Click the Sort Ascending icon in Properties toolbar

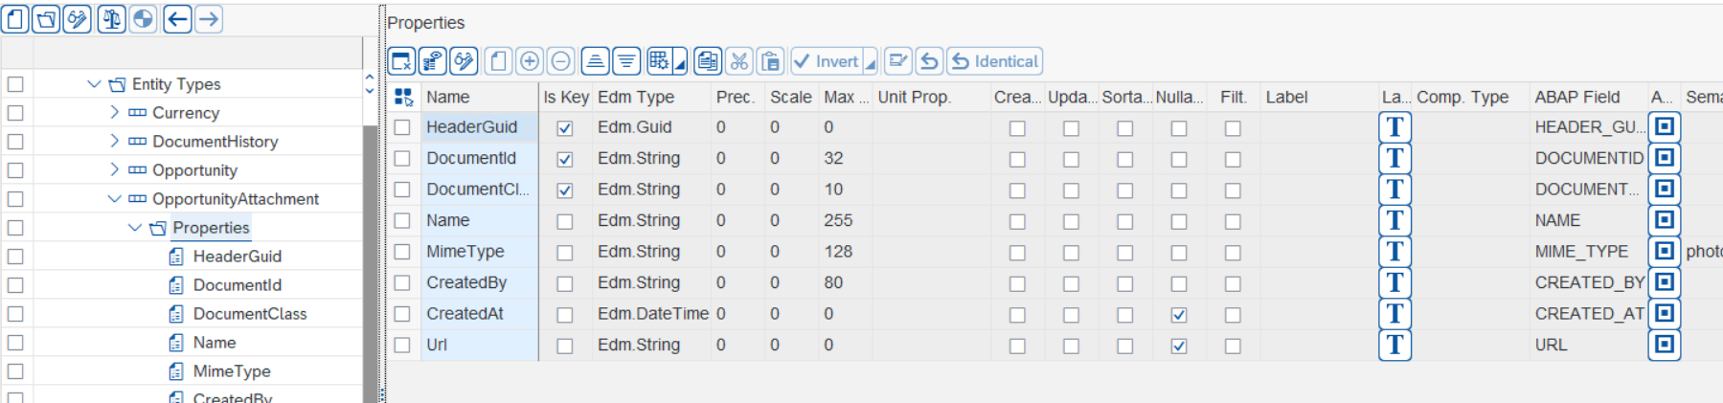(595, 61)
